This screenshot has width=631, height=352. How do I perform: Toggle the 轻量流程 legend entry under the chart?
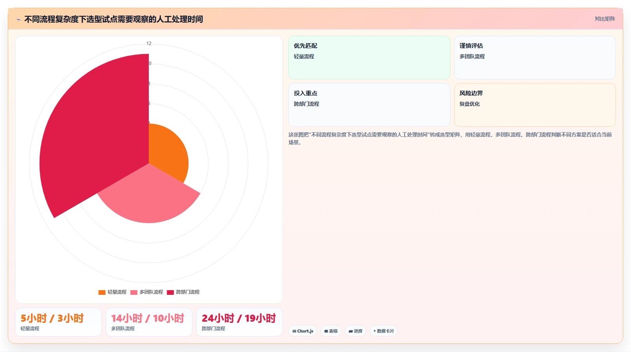coord(112,292)
